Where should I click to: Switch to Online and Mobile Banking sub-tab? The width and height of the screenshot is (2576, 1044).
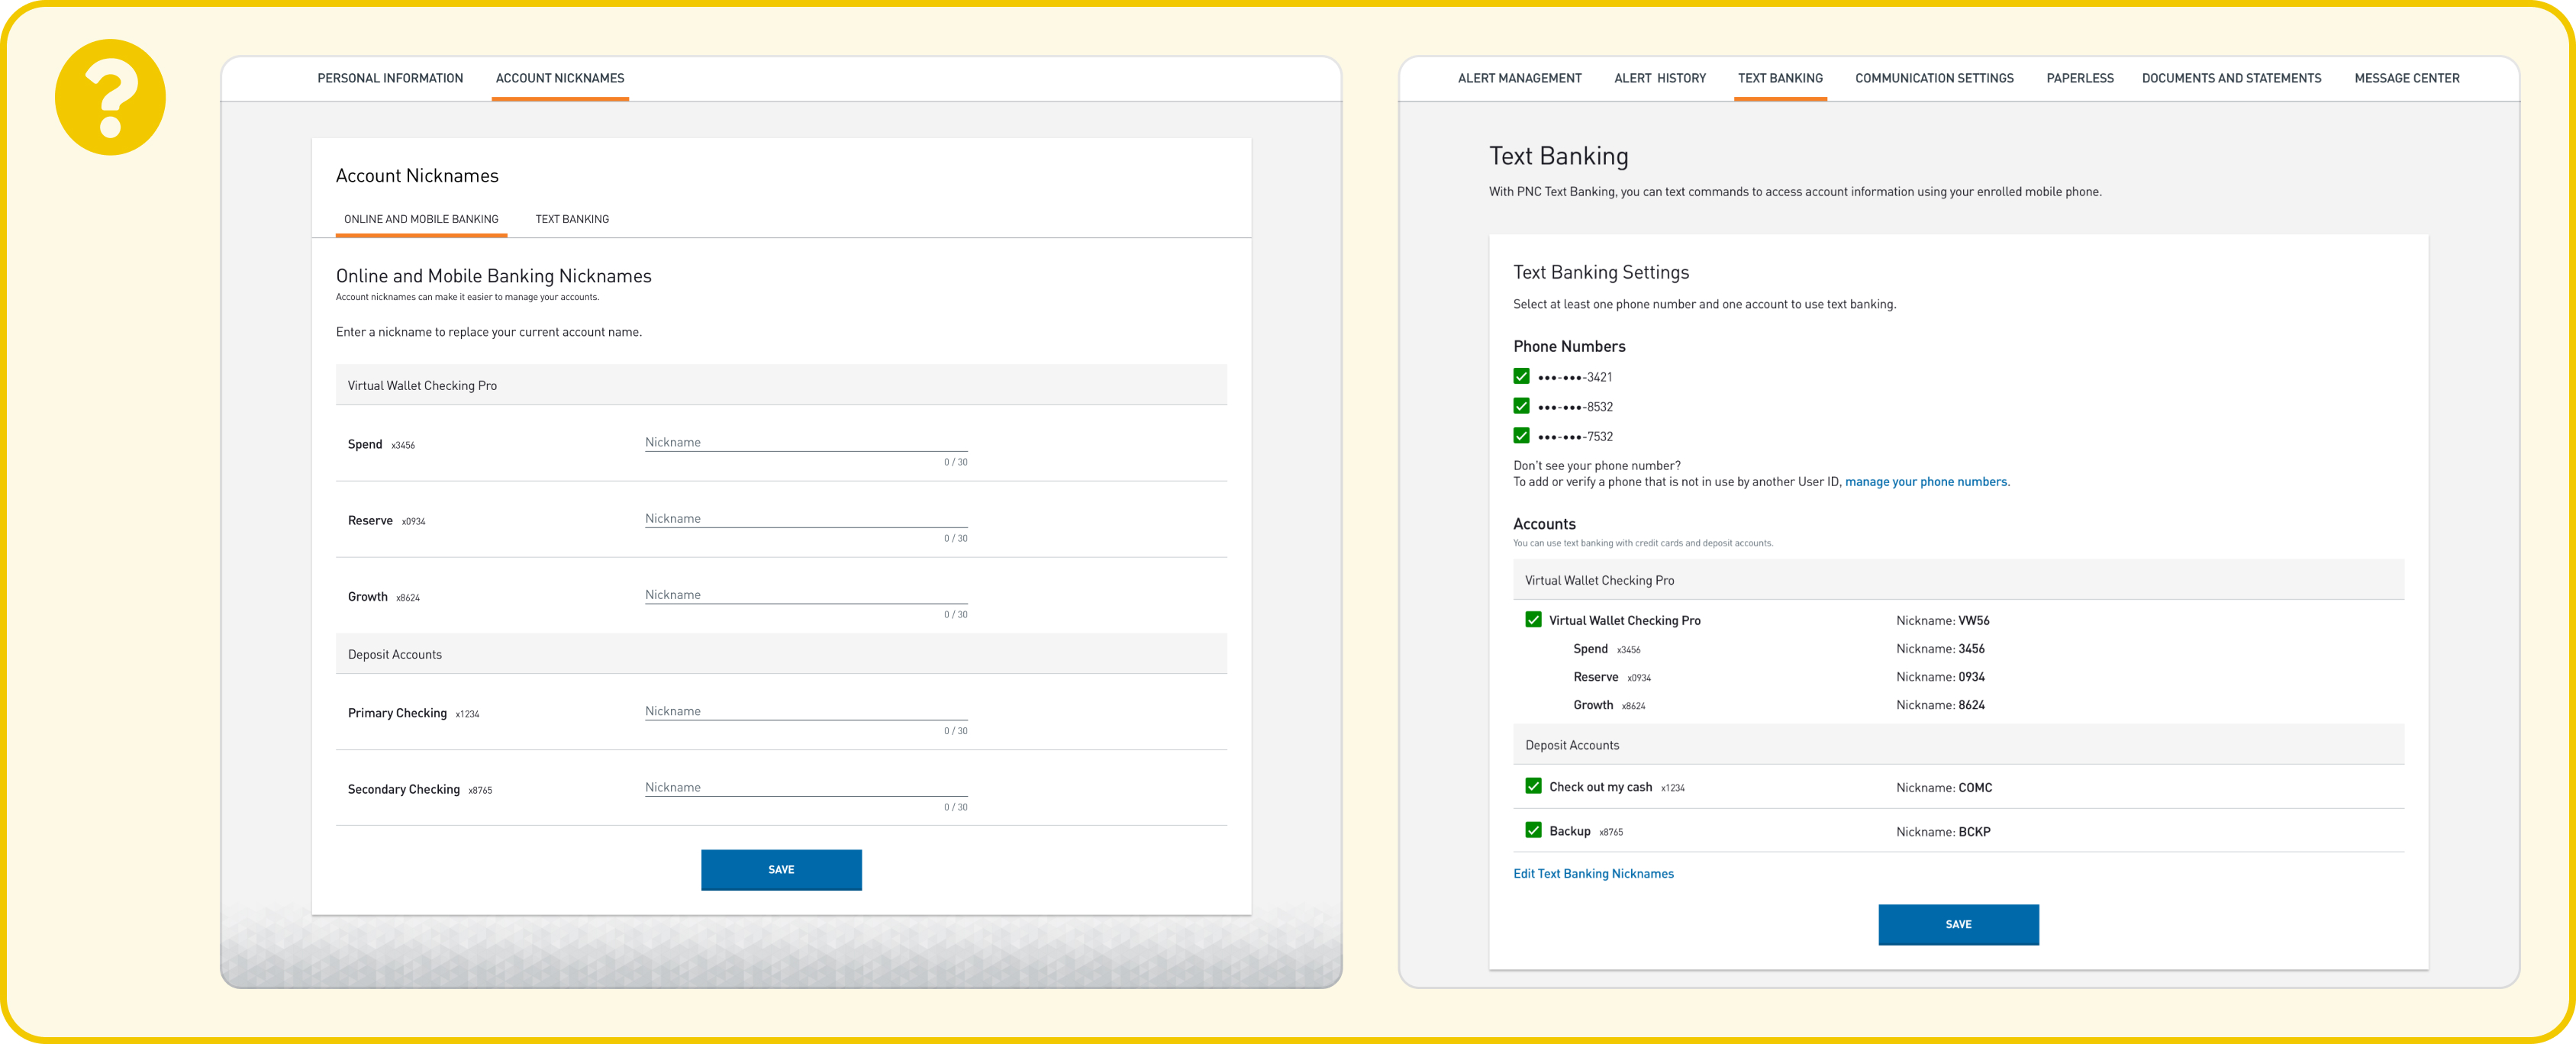(421, 219)
